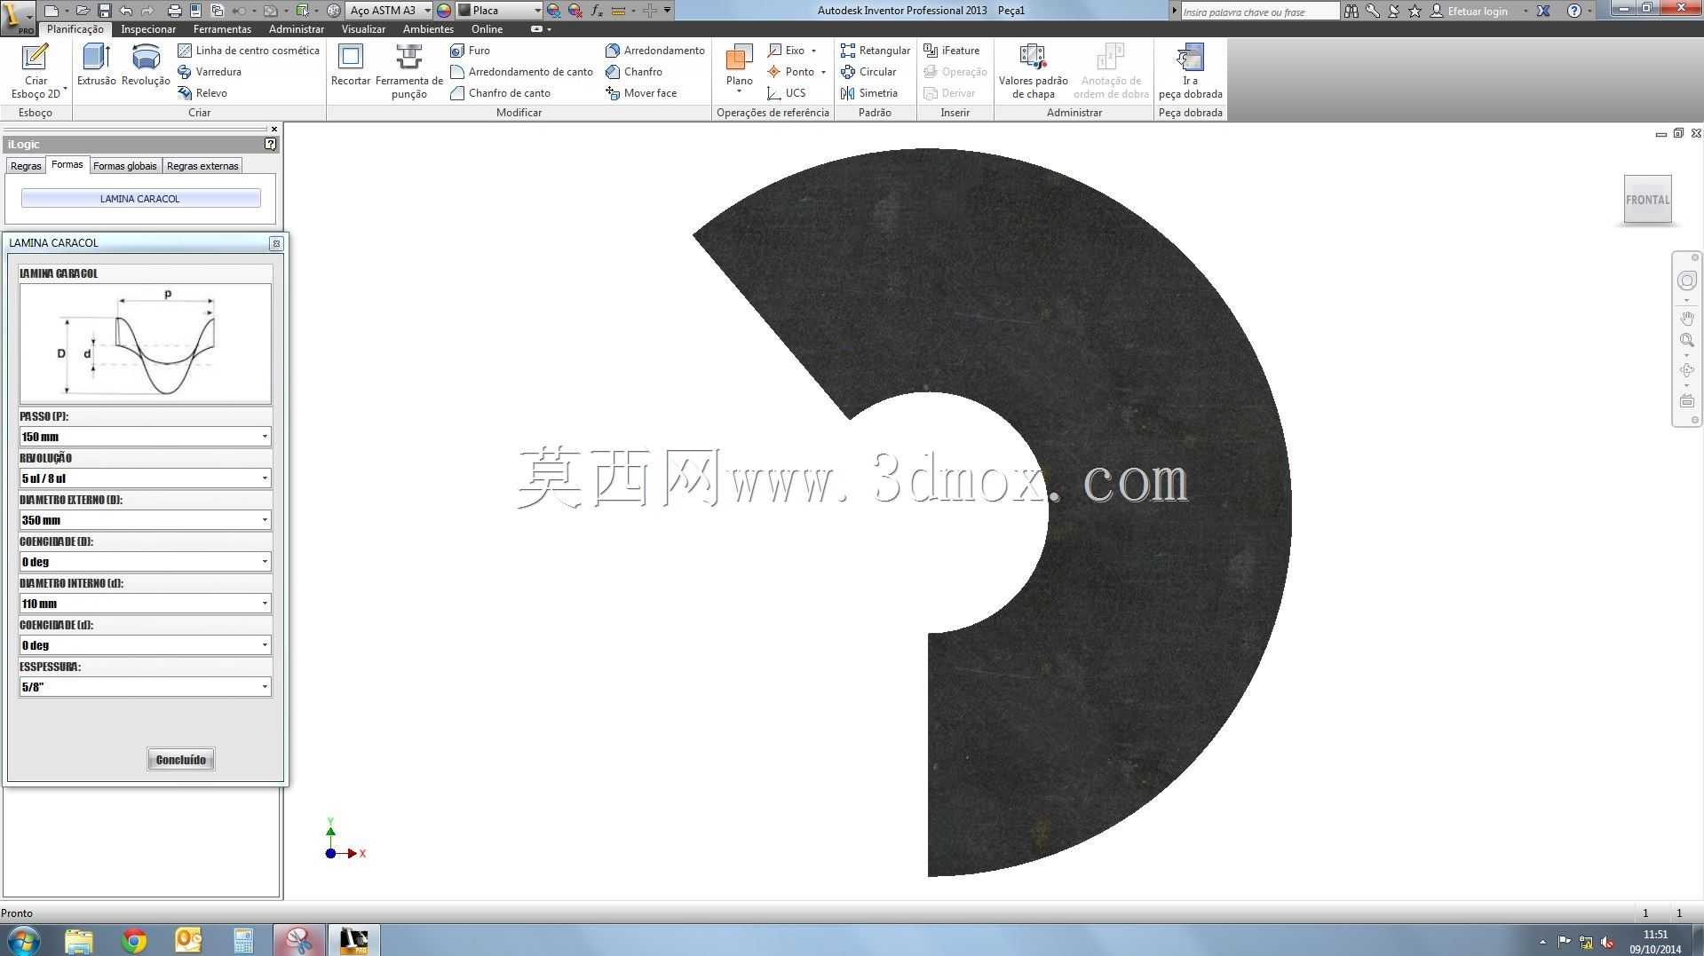Click the Criar Esboço 2D tool
Image resolution: width=1704 pixels, height=956 pixels.
pos(36,72)
